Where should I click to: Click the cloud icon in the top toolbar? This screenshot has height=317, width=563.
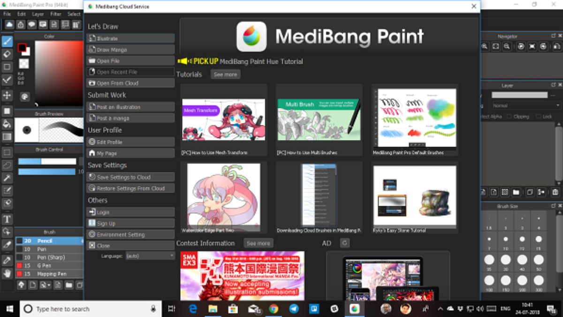[9, 24]
